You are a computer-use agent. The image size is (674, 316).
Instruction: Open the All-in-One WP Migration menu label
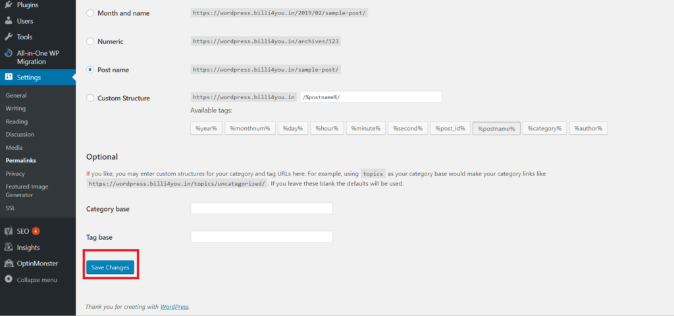[x=38, y=57]
